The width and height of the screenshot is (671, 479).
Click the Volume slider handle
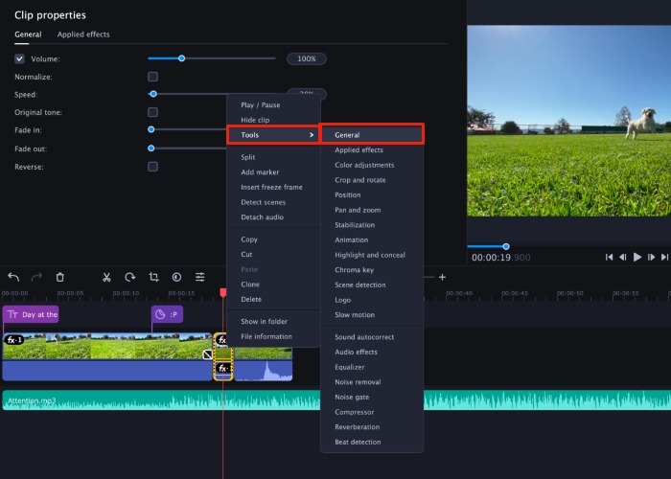181,58
